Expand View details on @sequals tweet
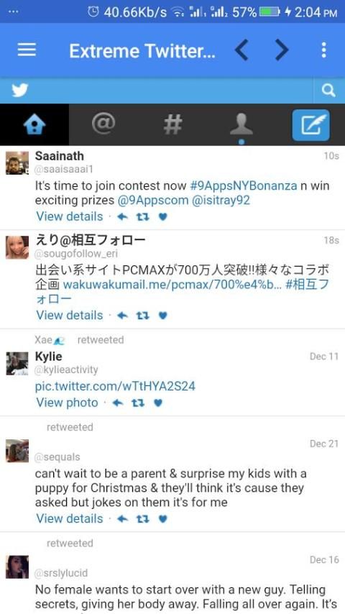This screenshot has height=614, width=345. pyautogui.click(x=70, y=518)
